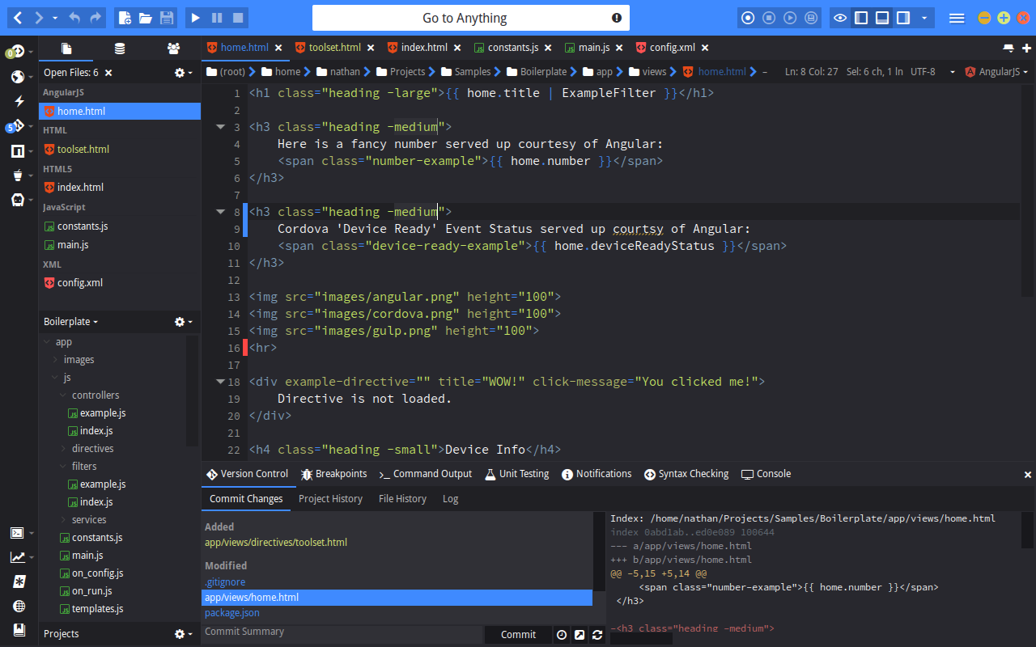The width and height of the screenshot is (1036, 647).
Task: Open the Collaboration panel icon
Action: (172, 48)
